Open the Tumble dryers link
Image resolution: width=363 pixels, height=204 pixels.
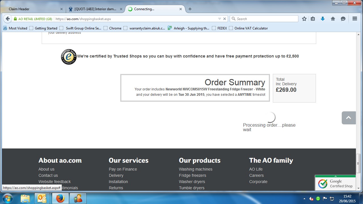pyautogui.click(x=192, y=188)
